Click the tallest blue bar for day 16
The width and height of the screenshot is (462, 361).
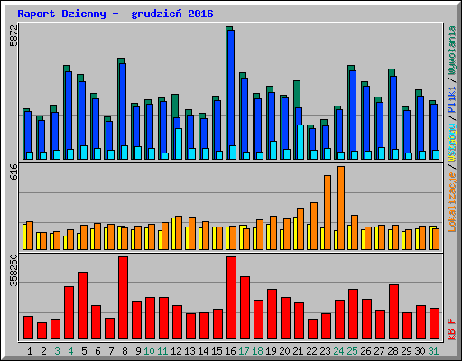(x=231, y=95)
